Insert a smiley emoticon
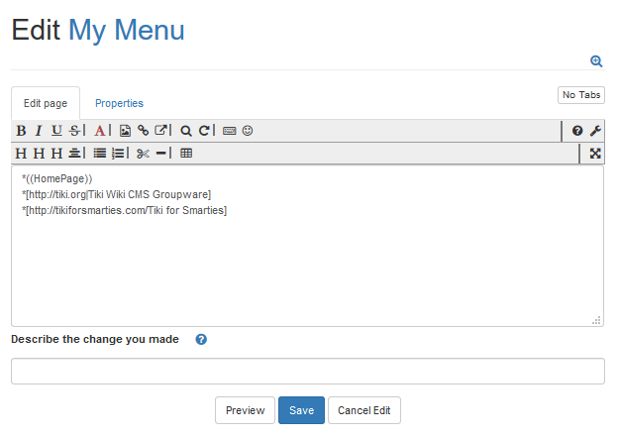This screenshot has height=438, width=619. [248, 131]
